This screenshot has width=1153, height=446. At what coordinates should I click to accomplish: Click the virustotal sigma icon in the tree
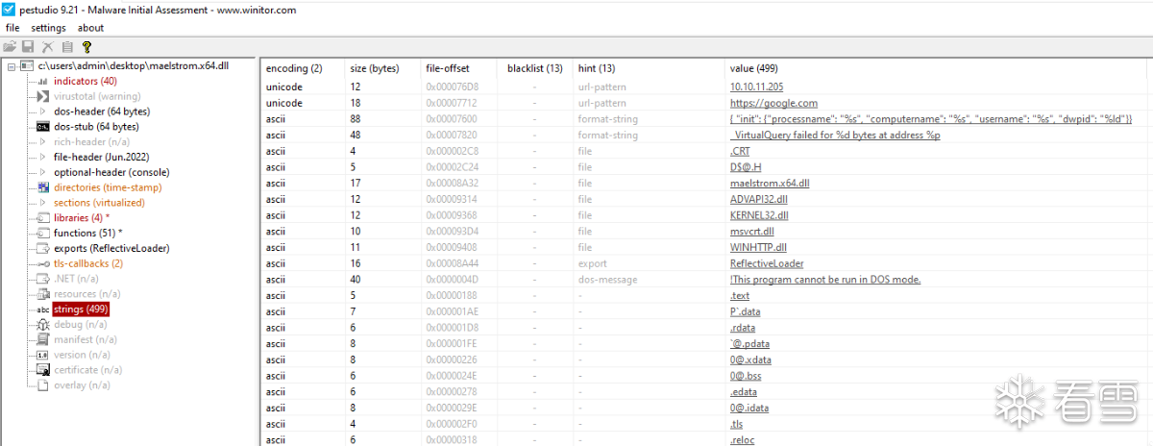[43, 96]
